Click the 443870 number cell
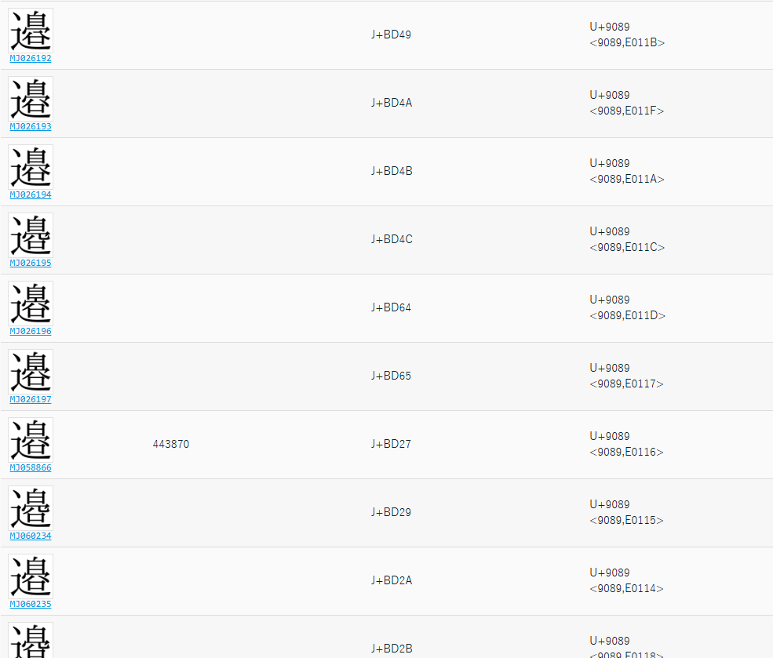The width and height of the screenshot is (773, 658). [171, 445]
